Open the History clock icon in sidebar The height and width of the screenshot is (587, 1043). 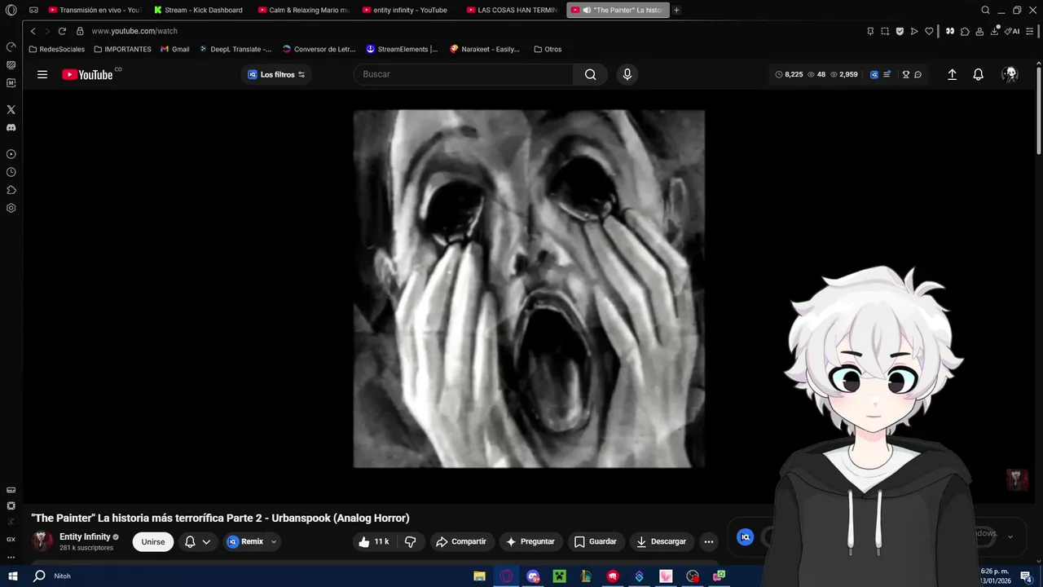(x=11, y=172)
